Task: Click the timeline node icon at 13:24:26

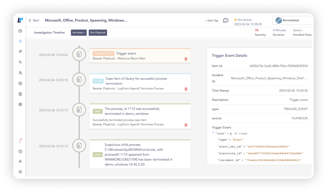Action: pyautogui.click(x=79, y=54)
